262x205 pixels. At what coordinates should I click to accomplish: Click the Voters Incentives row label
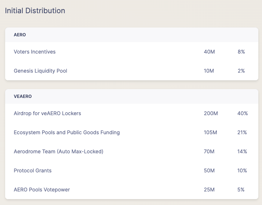[x=34, y=52]
